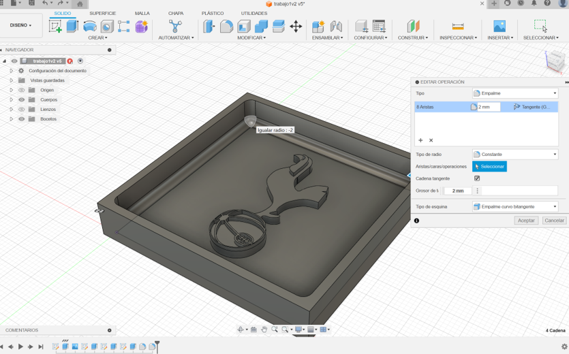Image resolution: width=569 pixels, height=354 pixels.
Task: Click the New Component icon
Action: point(318,27)
